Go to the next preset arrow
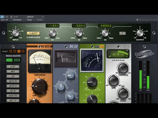The image size is (158, 118). 17,17
